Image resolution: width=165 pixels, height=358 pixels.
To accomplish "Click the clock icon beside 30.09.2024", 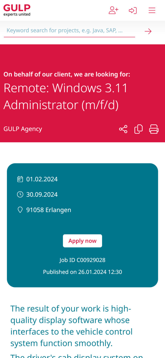I will 20,194.
